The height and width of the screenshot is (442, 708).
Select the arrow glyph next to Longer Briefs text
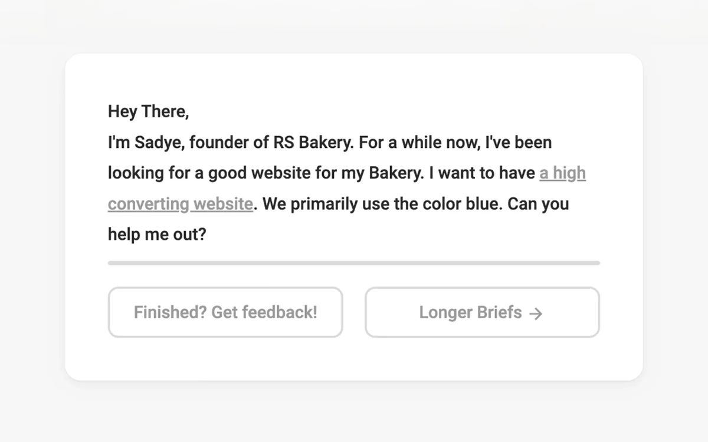pyautogui.click(x=536, y=313)
